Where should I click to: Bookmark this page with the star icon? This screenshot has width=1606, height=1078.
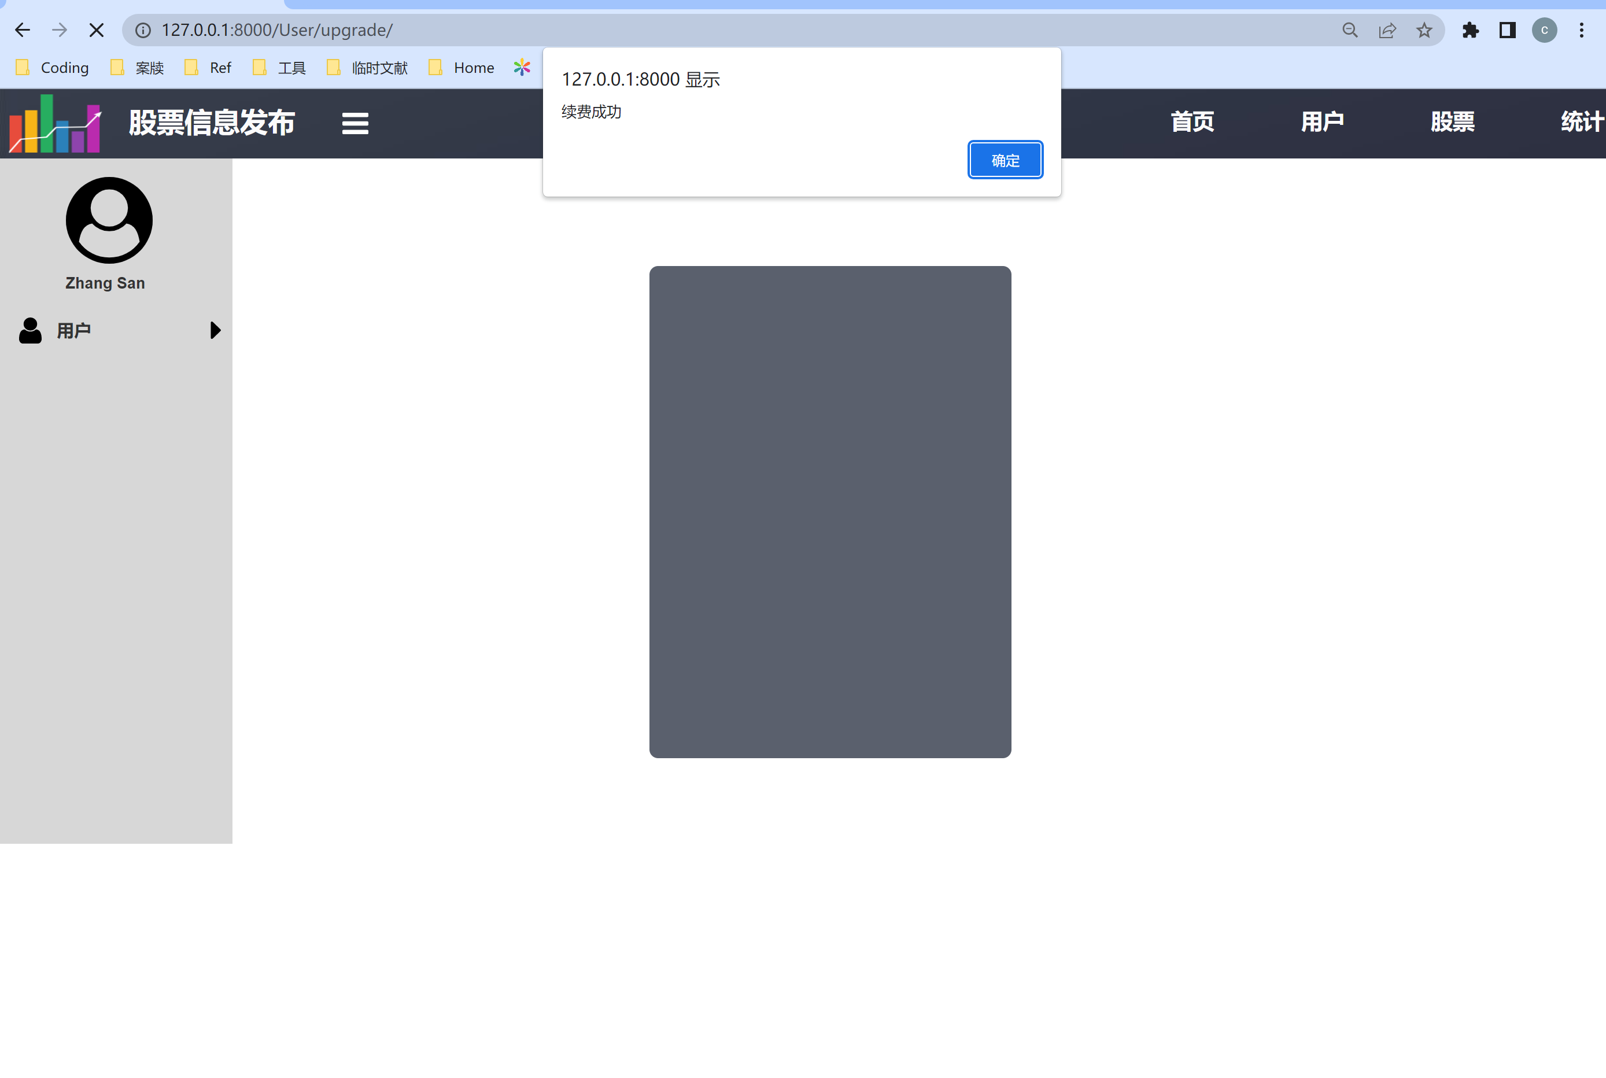1424,30
